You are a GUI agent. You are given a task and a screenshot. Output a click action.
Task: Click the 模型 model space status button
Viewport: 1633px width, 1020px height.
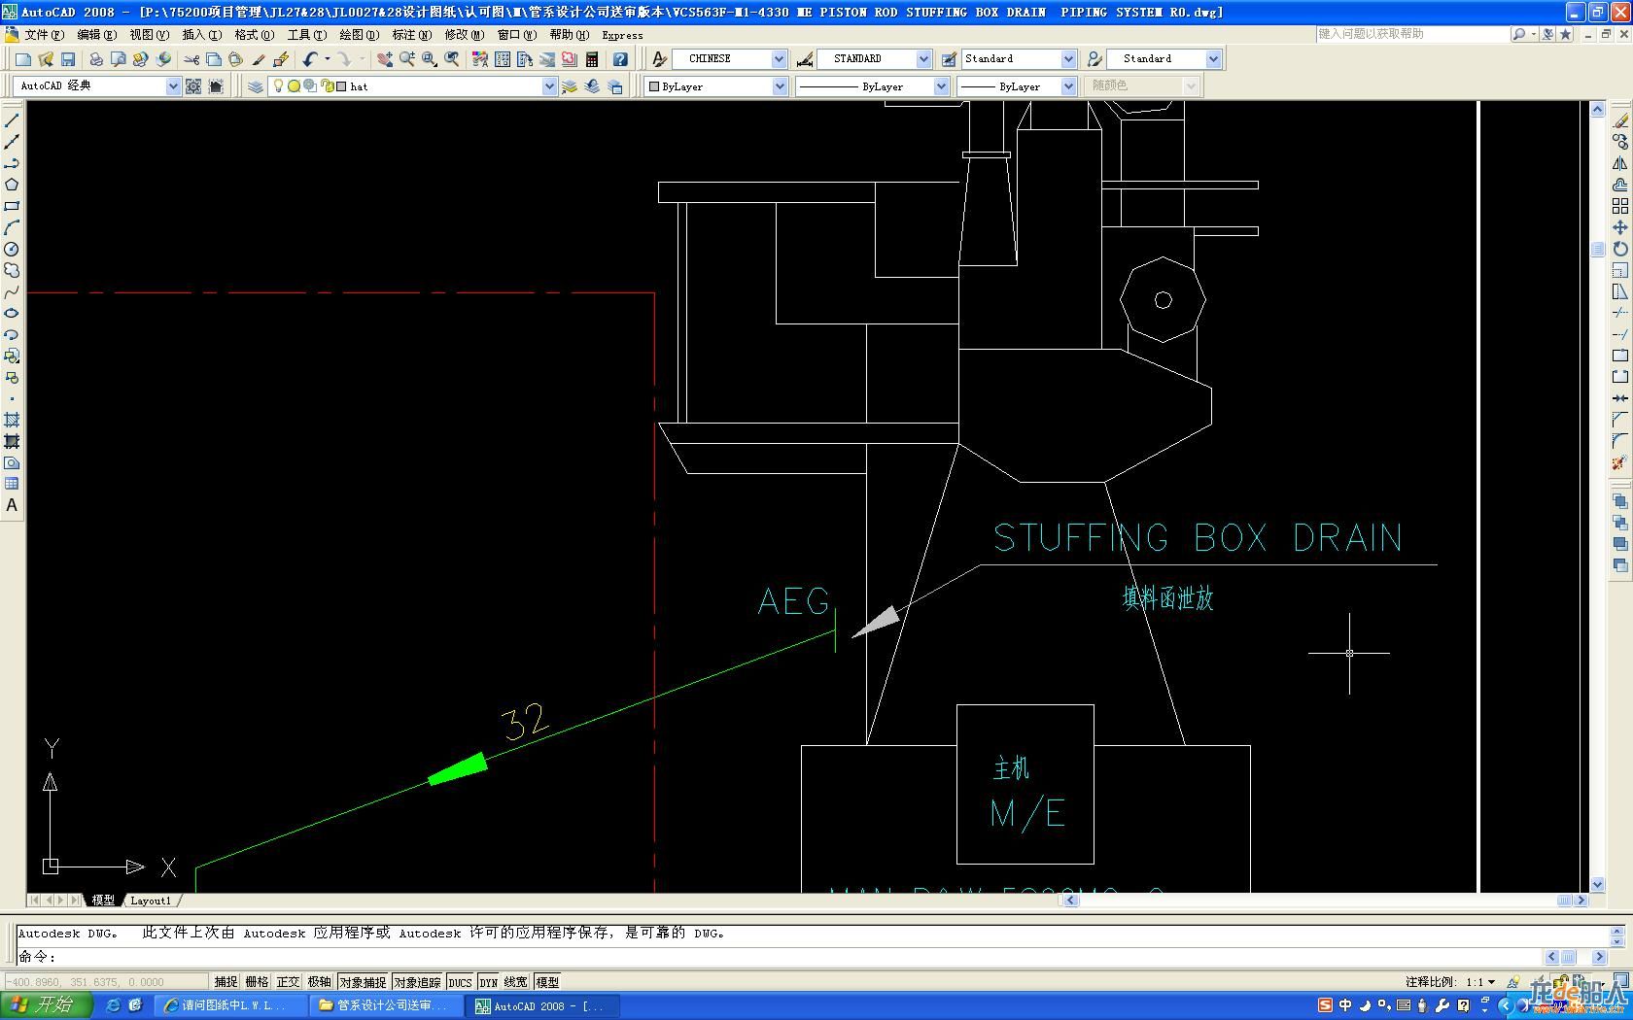(x=547, y=982)
